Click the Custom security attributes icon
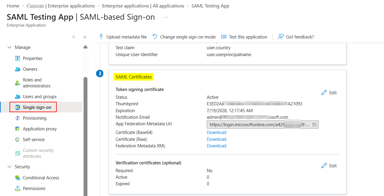384x196 pixels. coord(17,153)
